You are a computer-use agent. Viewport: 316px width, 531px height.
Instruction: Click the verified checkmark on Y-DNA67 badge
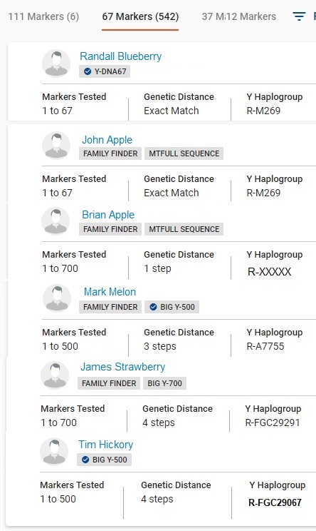click(88, 71)
